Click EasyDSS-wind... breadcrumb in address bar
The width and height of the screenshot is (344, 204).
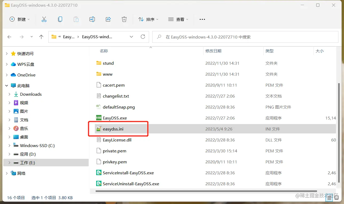point(97,37)
